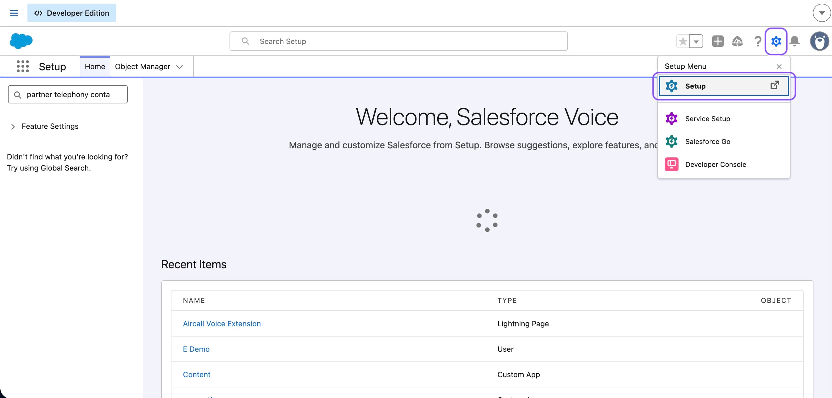
Task: Open the App Launcher dots grid
Action: [x=23, y=67]
